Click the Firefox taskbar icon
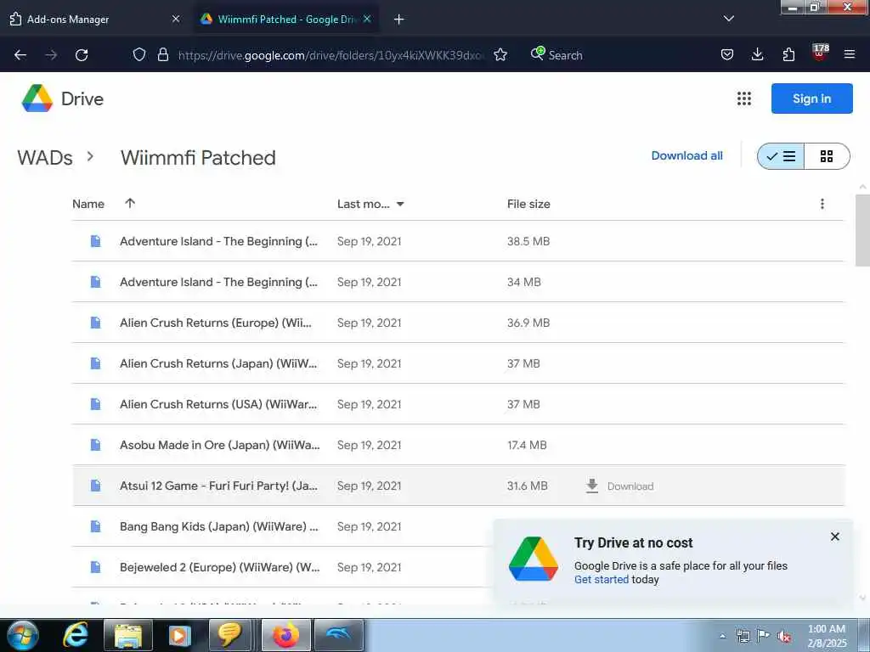Viewport: 870px width, 652px height. coord(285,635)
